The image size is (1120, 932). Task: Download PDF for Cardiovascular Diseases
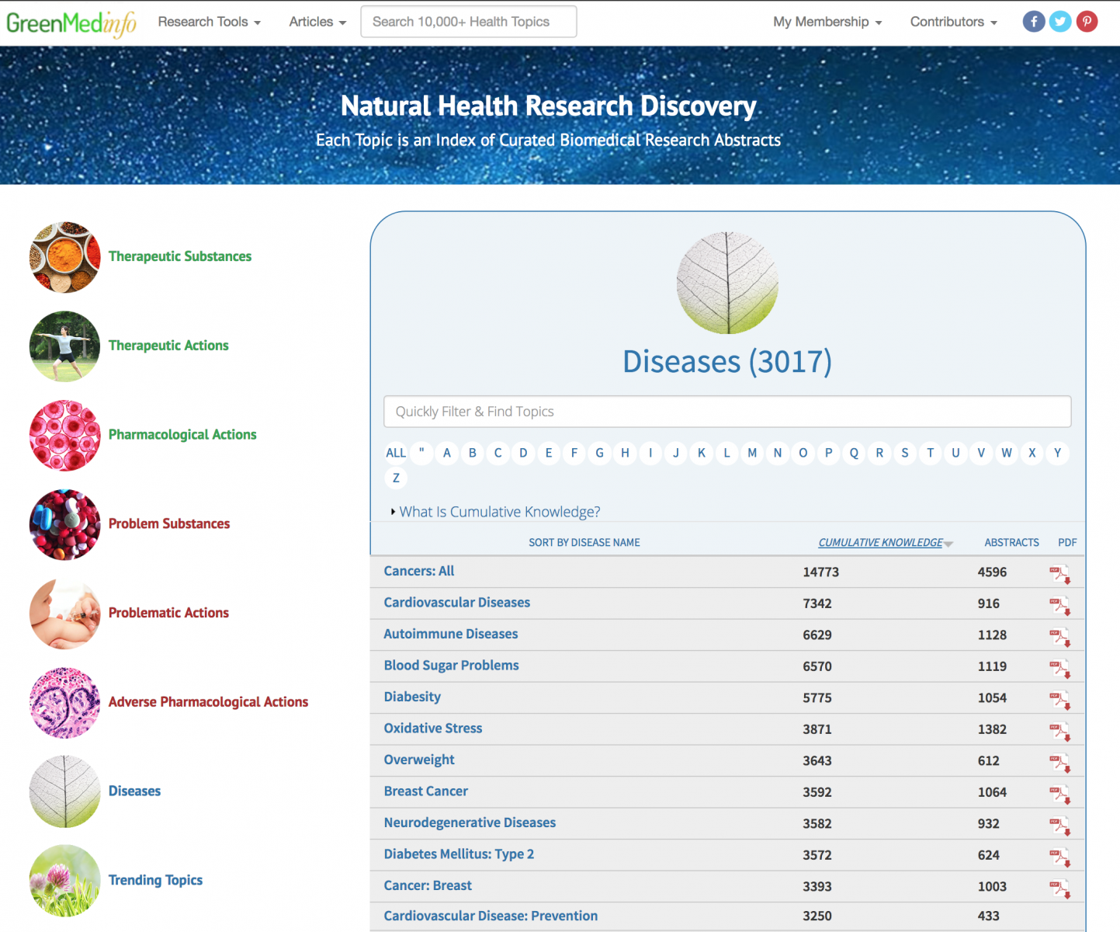pyautogui.click(x=1060, y=606)
